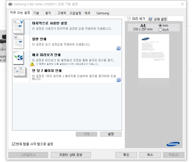Switch to the 기본 tab
192x162 pixels.
click(38, 13)
